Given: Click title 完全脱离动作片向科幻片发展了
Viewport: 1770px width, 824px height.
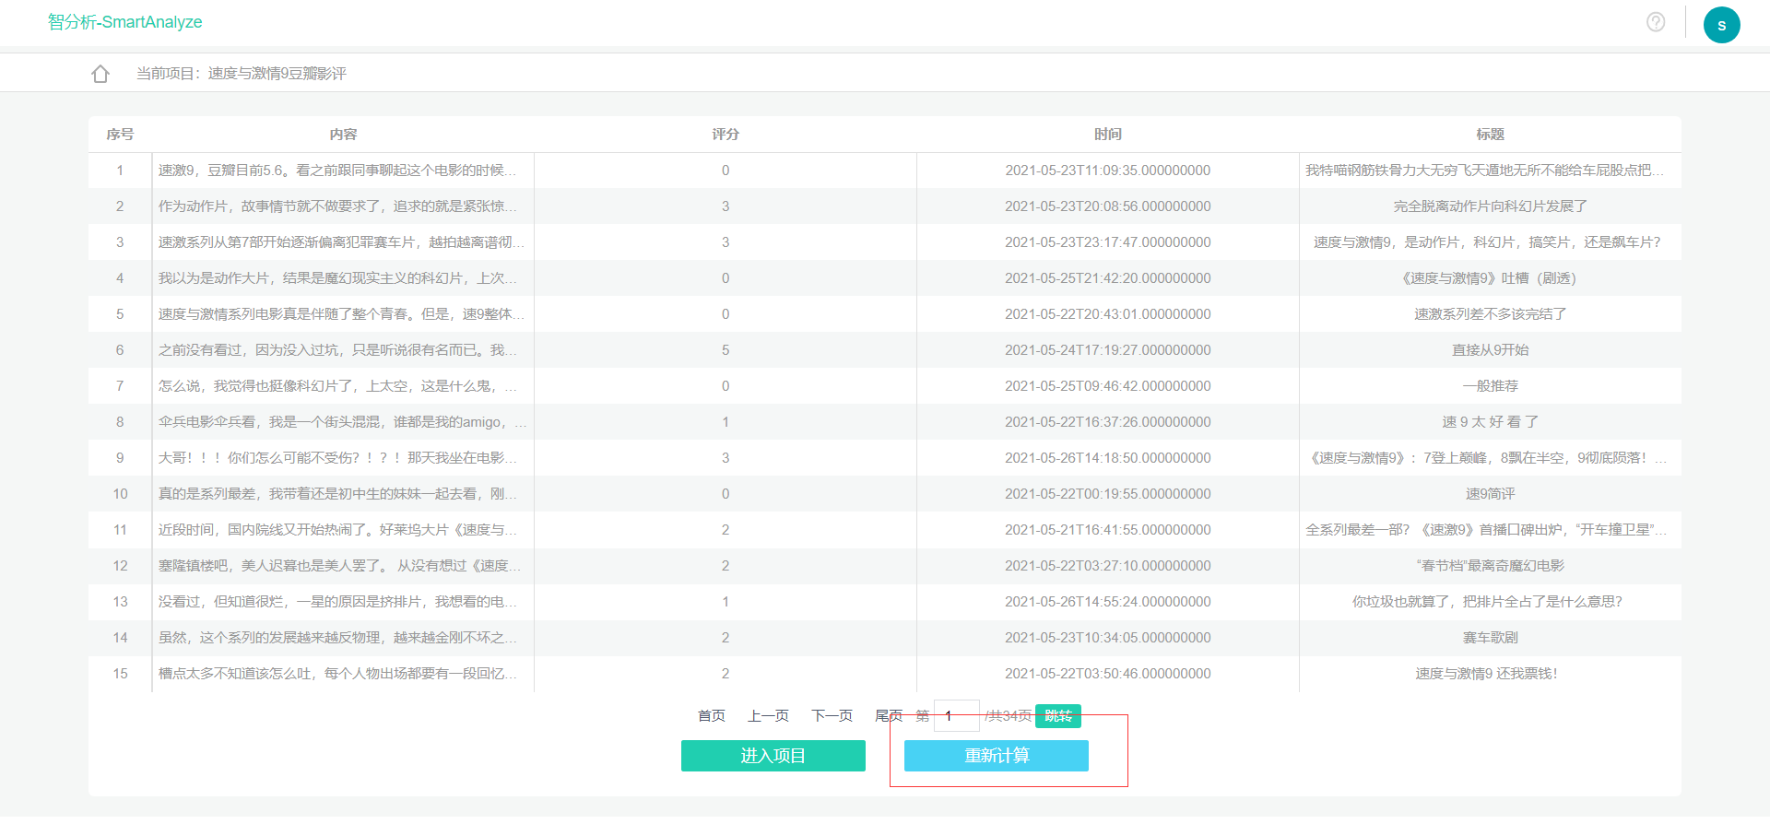Looking at the screenshot, I should [x=1491, y=206].
